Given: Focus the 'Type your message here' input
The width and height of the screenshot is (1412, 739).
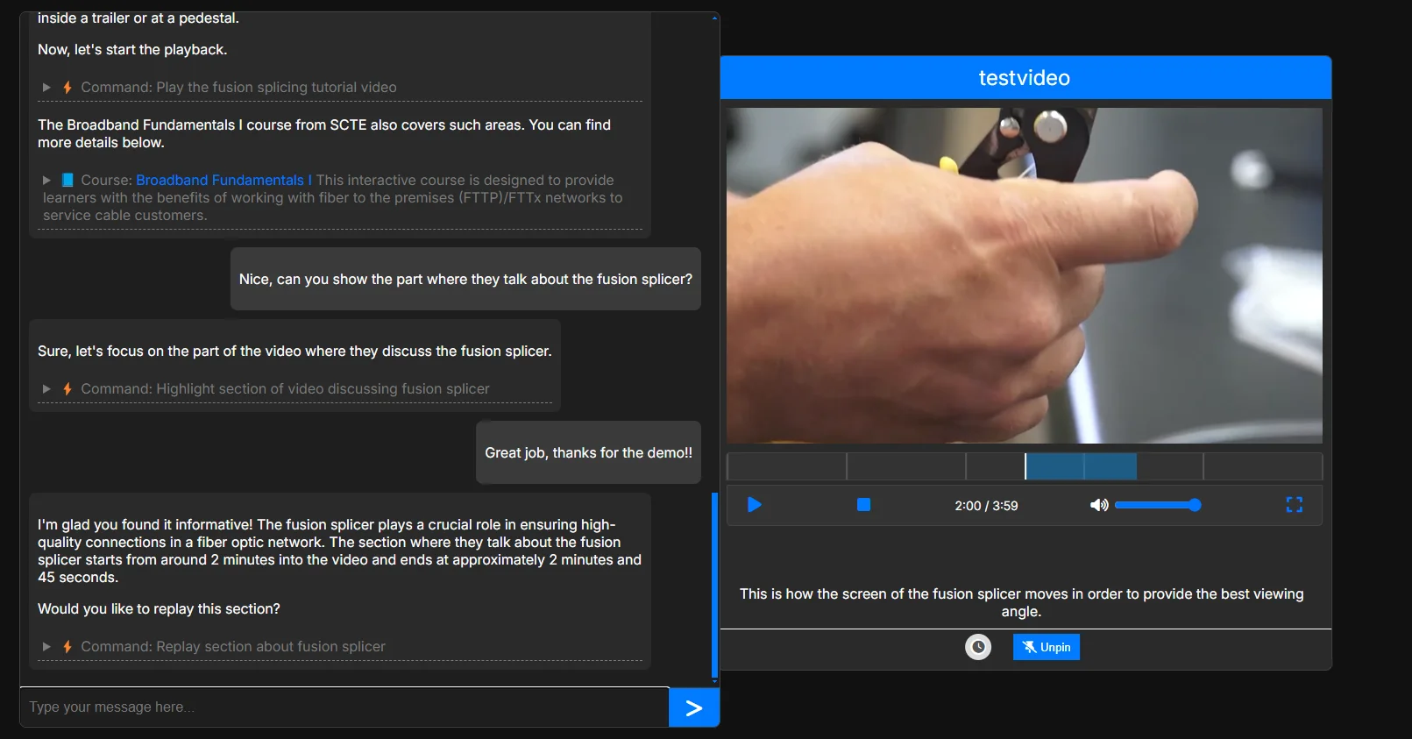Looking at the screenshot, I should click(344, 707).
